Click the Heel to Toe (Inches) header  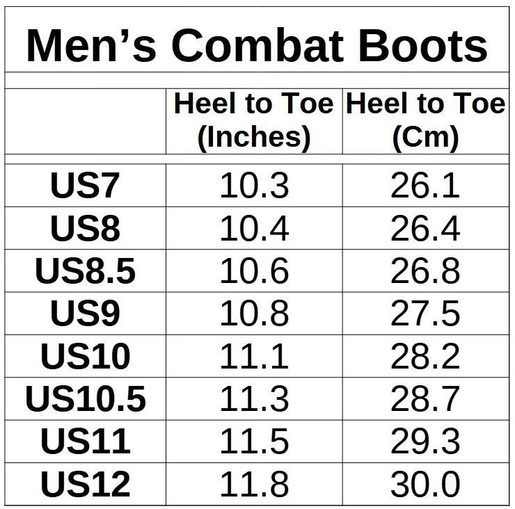253,120
